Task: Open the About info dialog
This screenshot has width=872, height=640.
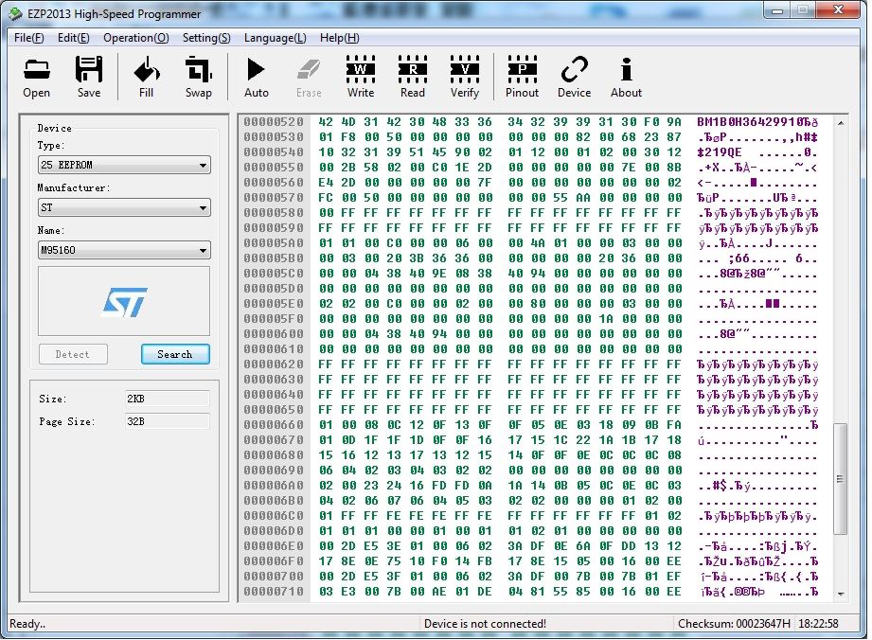Action: (x=626, y=76)
